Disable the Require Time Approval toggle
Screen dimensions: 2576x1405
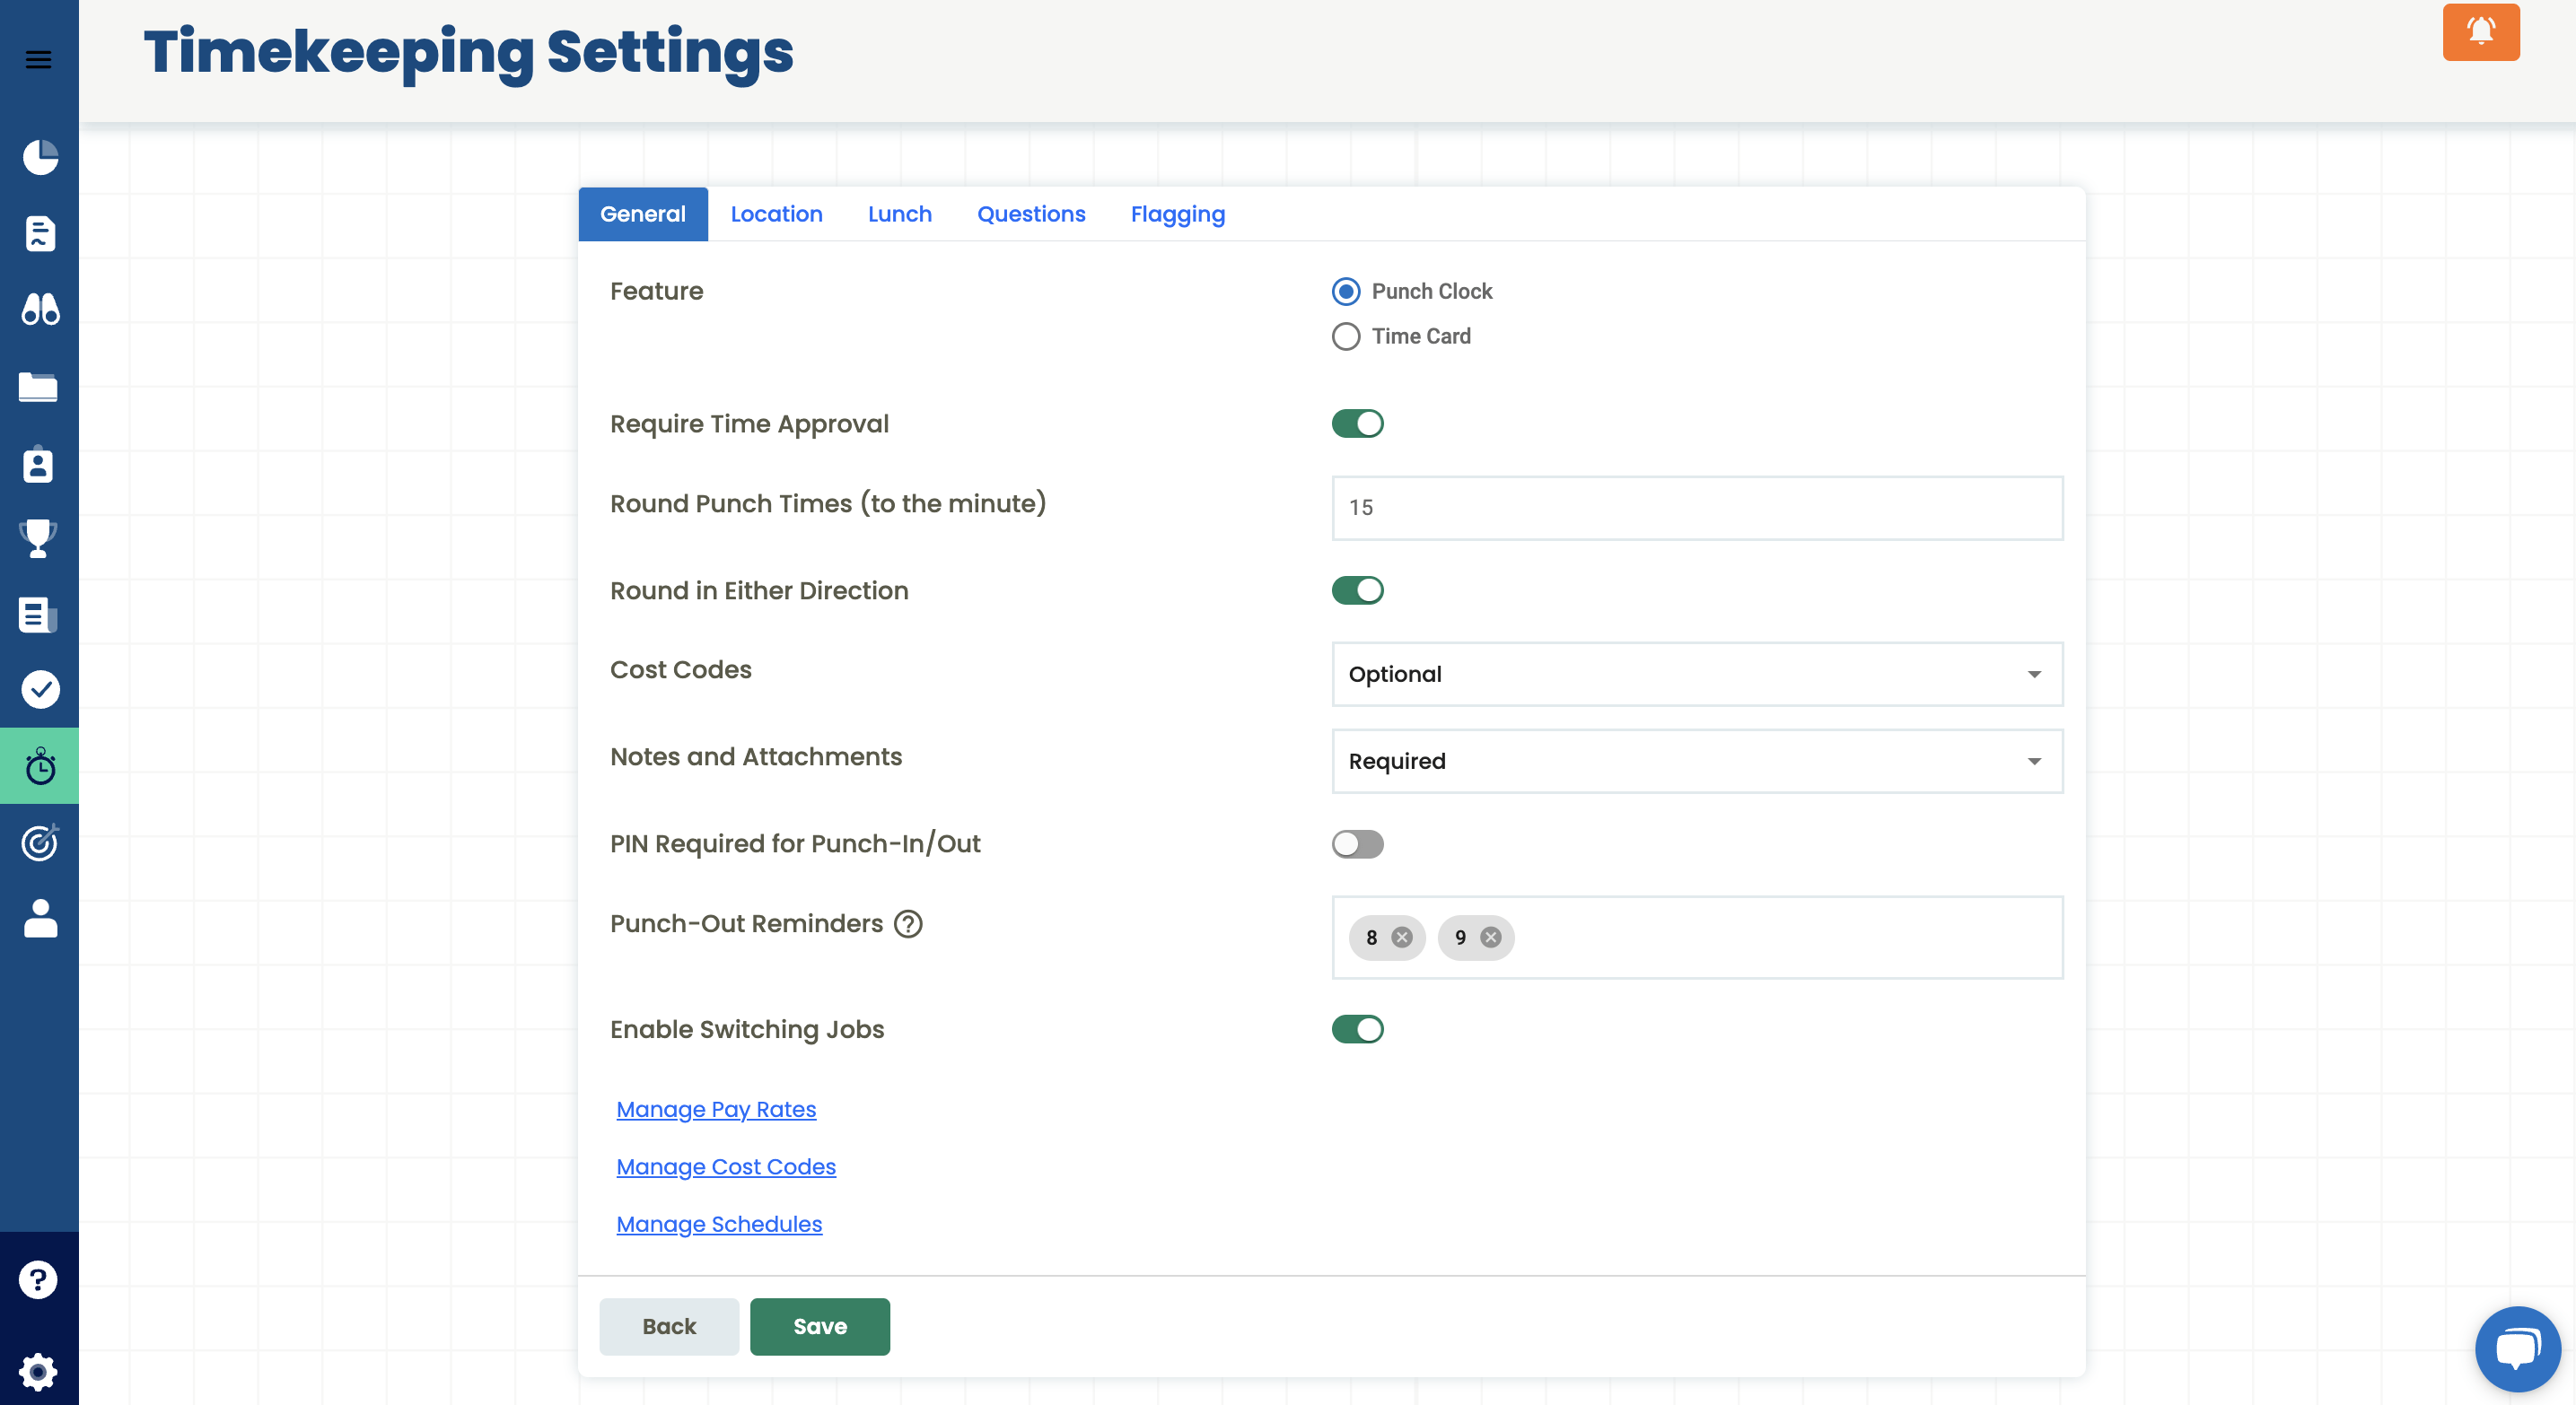(x=1357, y=423)
